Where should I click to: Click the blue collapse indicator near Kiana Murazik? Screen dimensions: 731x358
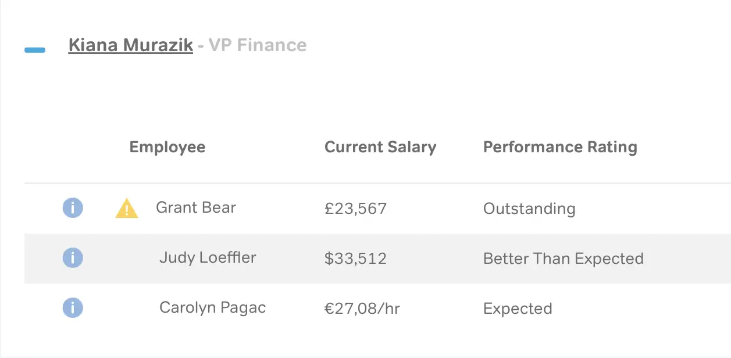click(x=34, y=50)
